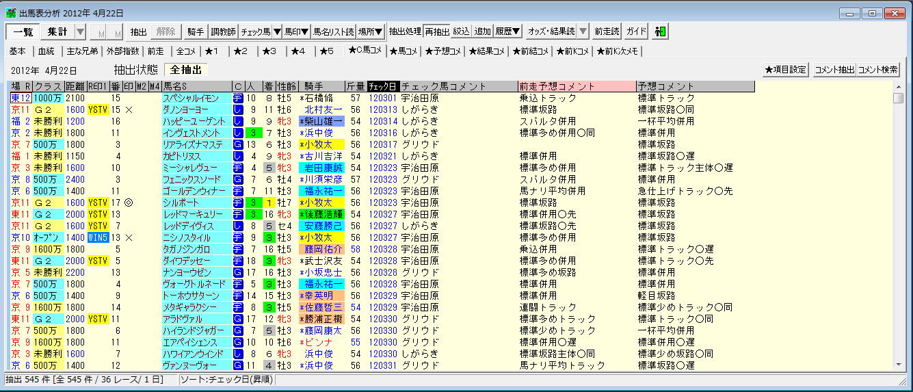Toggle the 一覧 list view button

23,31
